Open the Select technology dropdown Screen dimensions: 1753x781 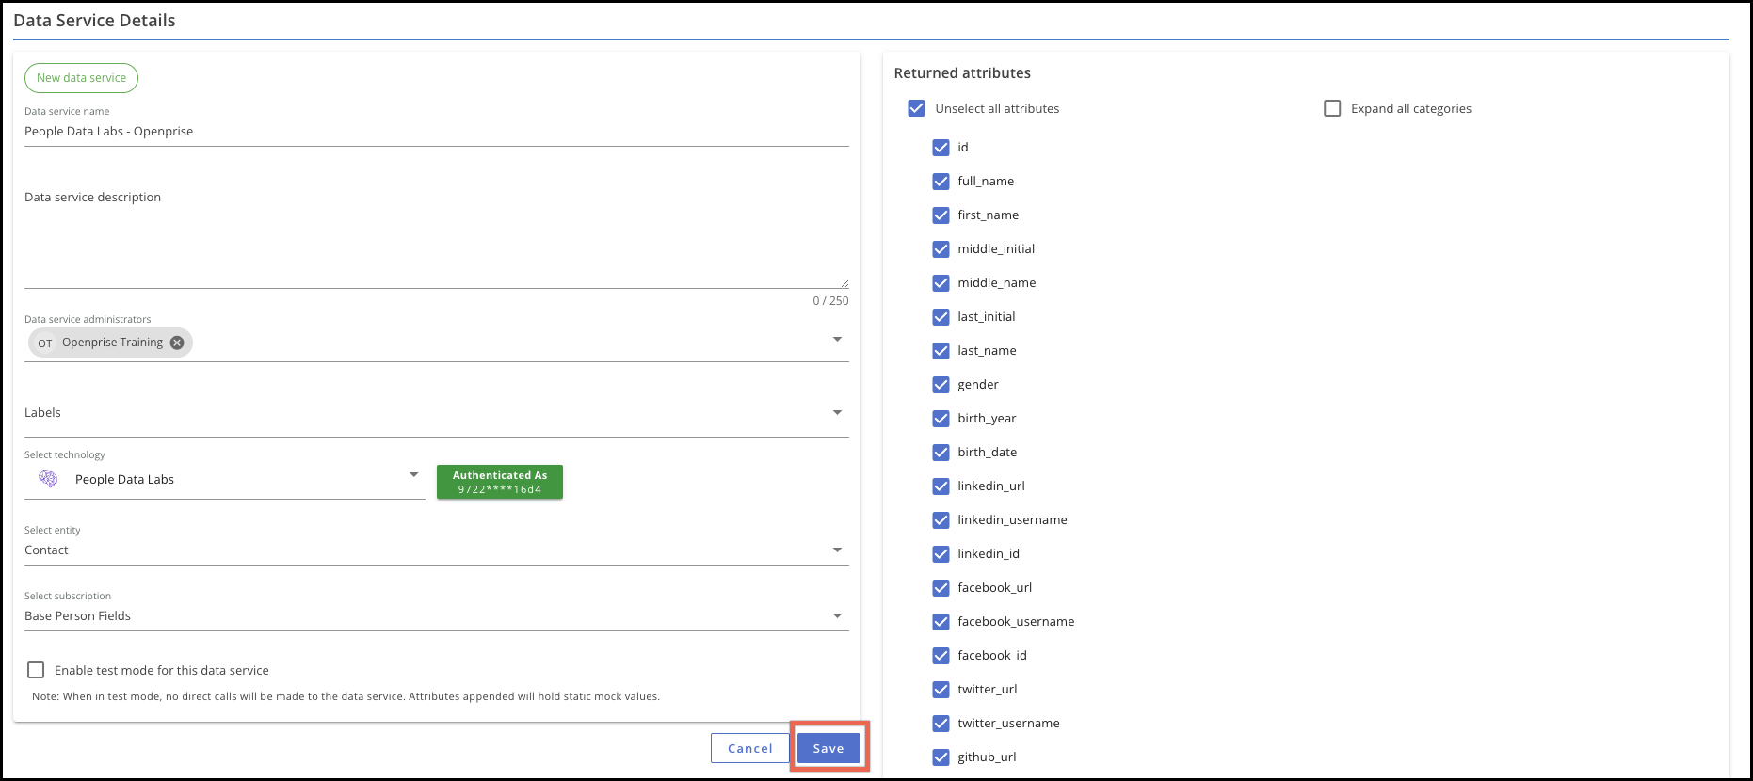225,479
